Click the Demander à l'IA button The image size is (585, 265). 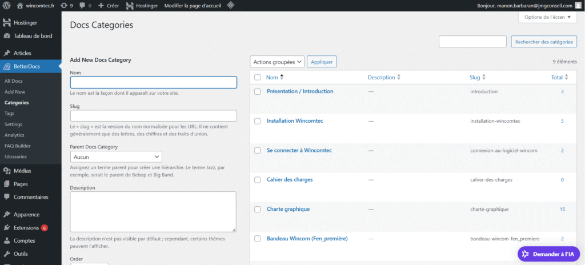pyautogui.click(x=548, y=254)
